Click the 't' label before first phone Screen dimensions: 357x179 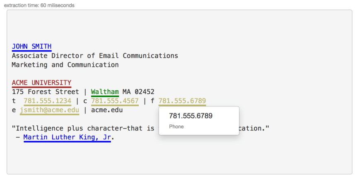[x=14, y=101]
